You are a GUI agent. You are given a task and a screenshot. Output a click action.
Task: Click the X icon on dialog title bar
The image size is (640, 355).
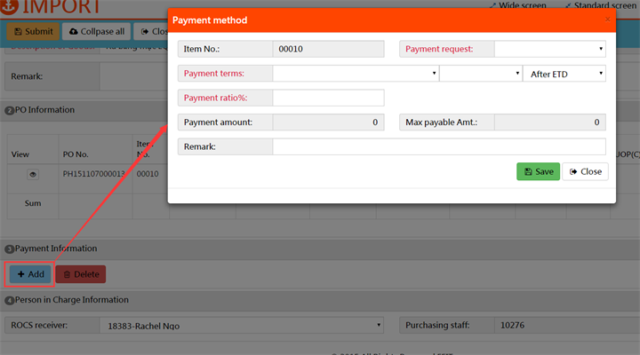608,19
